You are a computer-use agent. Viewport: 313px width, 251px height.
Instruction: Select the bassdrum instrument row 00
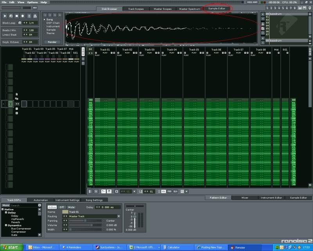coord(287,14)
